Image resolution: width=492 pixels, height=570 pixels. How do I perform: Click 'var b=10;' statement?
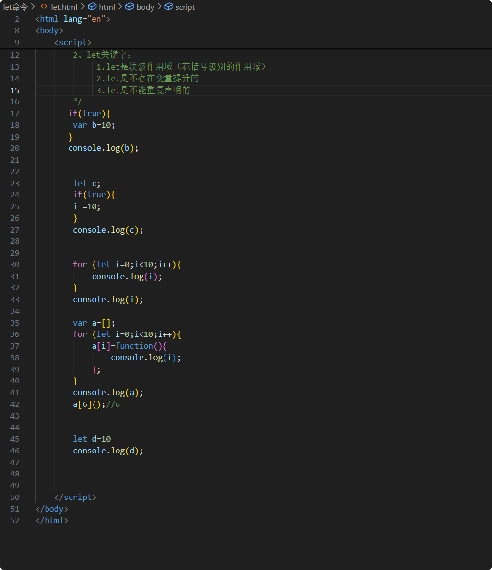tap(94, 125)
